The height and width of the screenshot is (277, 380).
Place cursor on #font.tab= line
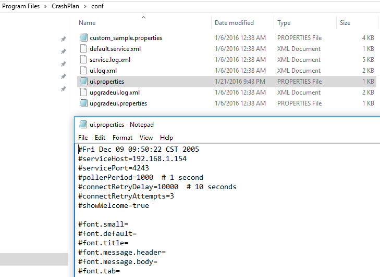[x=99, y=271]
